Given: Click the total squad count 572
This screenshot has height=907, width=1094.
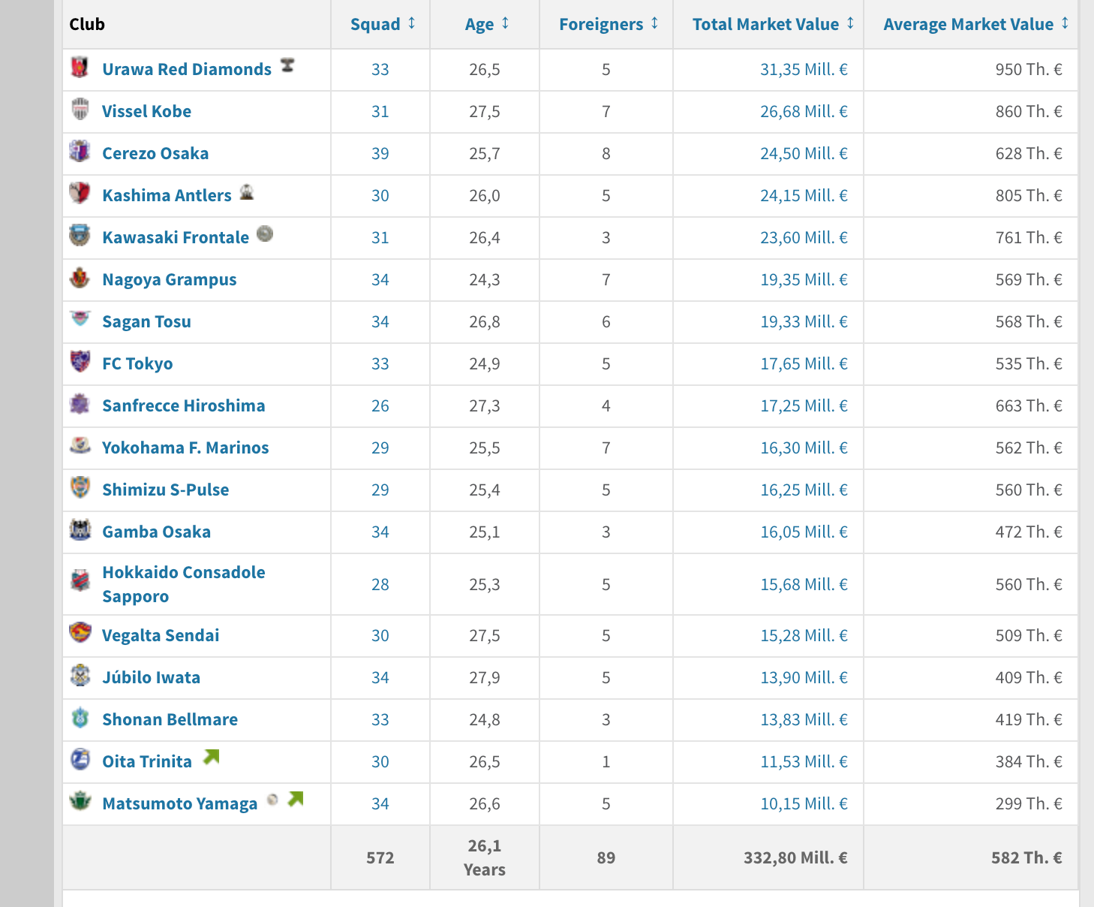Looking at the screenshot, I should click(x=380, y=857).
